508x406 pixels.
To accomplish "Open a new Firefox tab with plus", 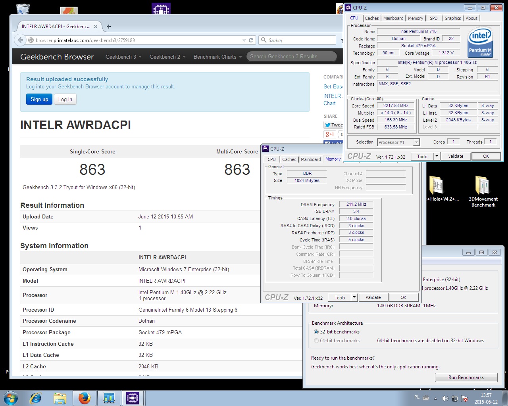I will (x=109, y=27).
